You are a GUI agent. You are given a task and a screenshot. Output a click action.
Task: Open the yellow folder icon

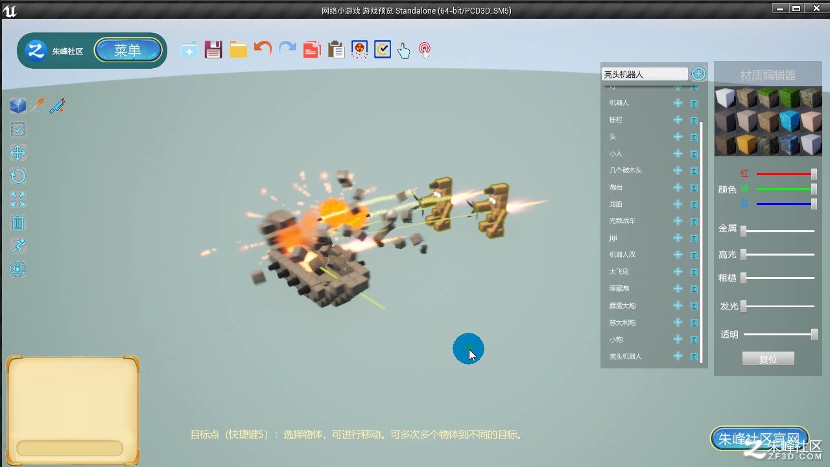click(238, 50)
